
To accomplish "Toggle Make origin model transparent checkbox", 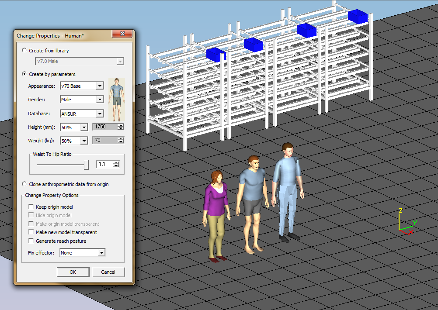I will (31, 224).
